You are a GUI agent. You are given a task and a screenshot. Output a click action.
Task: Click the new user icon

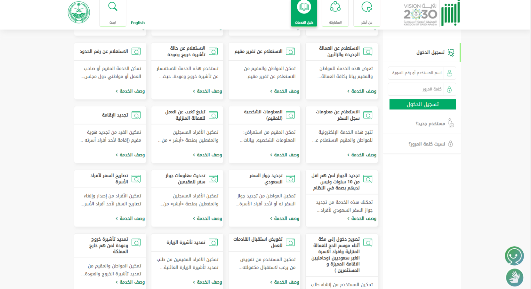coord(451,123)
